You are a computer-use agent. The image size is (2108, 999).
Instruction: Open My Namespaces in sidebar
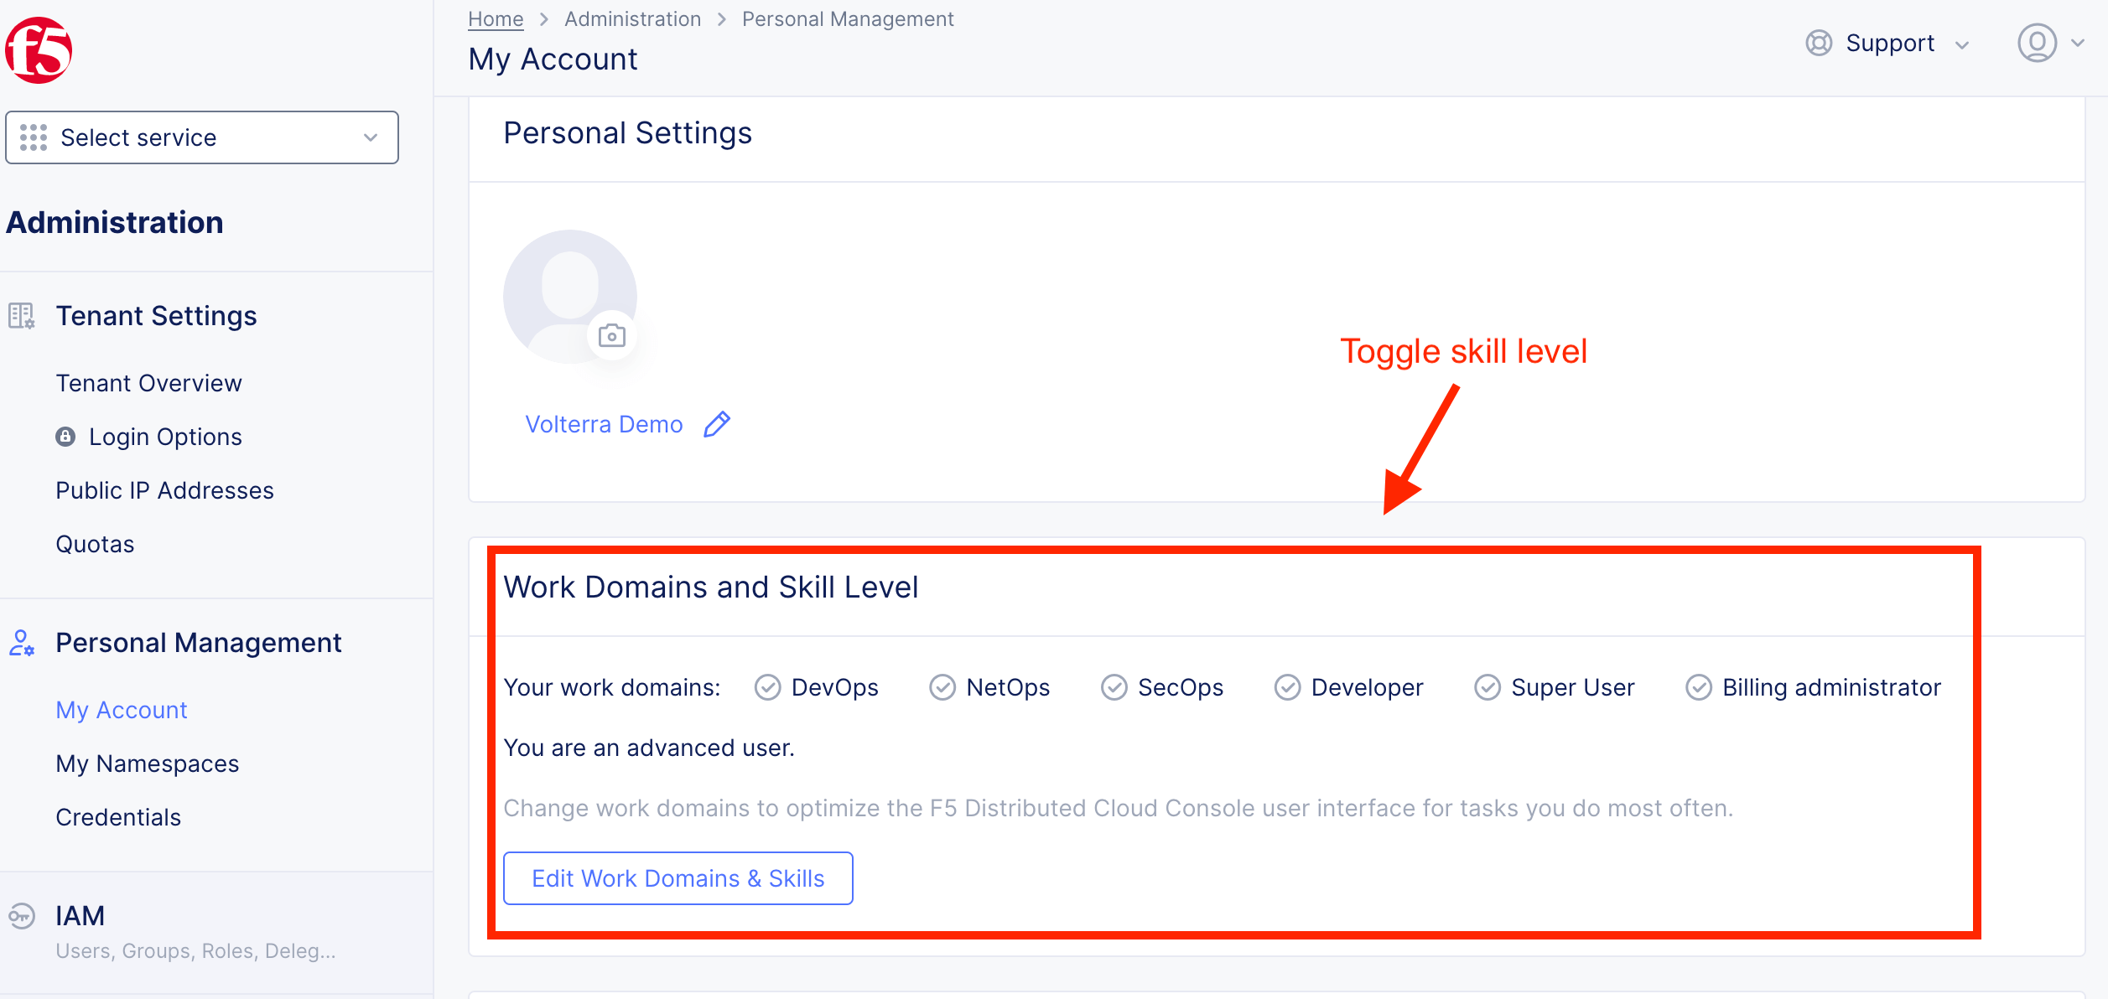(147, 763)
